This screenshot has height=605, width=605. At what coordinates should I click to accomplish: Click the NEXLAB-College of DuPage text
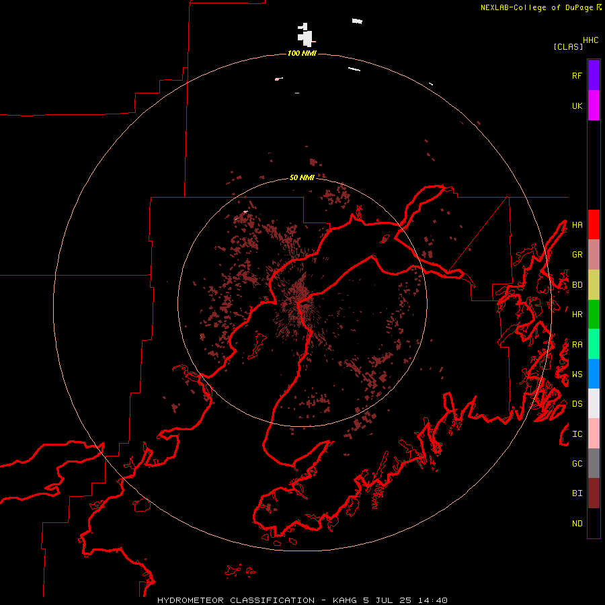coord(536,7)
